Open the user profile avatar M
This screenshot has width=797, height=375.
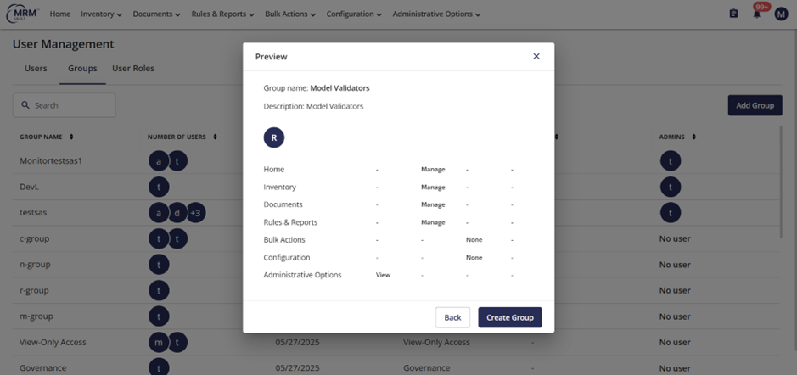tap(782, 14)
